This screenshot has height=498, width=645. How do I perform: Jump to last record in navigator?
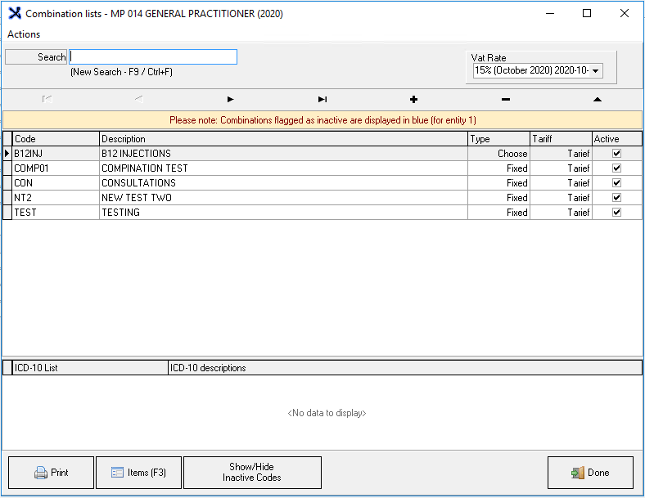click(x=322, y=100)
